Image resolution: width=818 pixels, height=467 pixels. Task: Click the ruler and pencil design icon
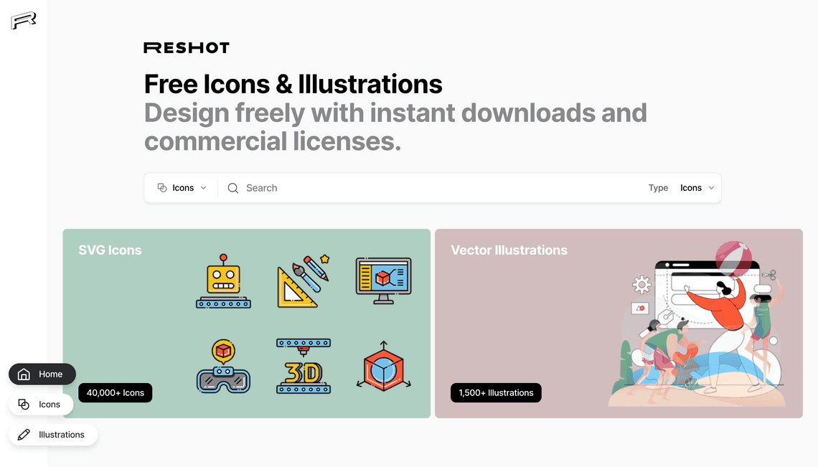point(303,280)
